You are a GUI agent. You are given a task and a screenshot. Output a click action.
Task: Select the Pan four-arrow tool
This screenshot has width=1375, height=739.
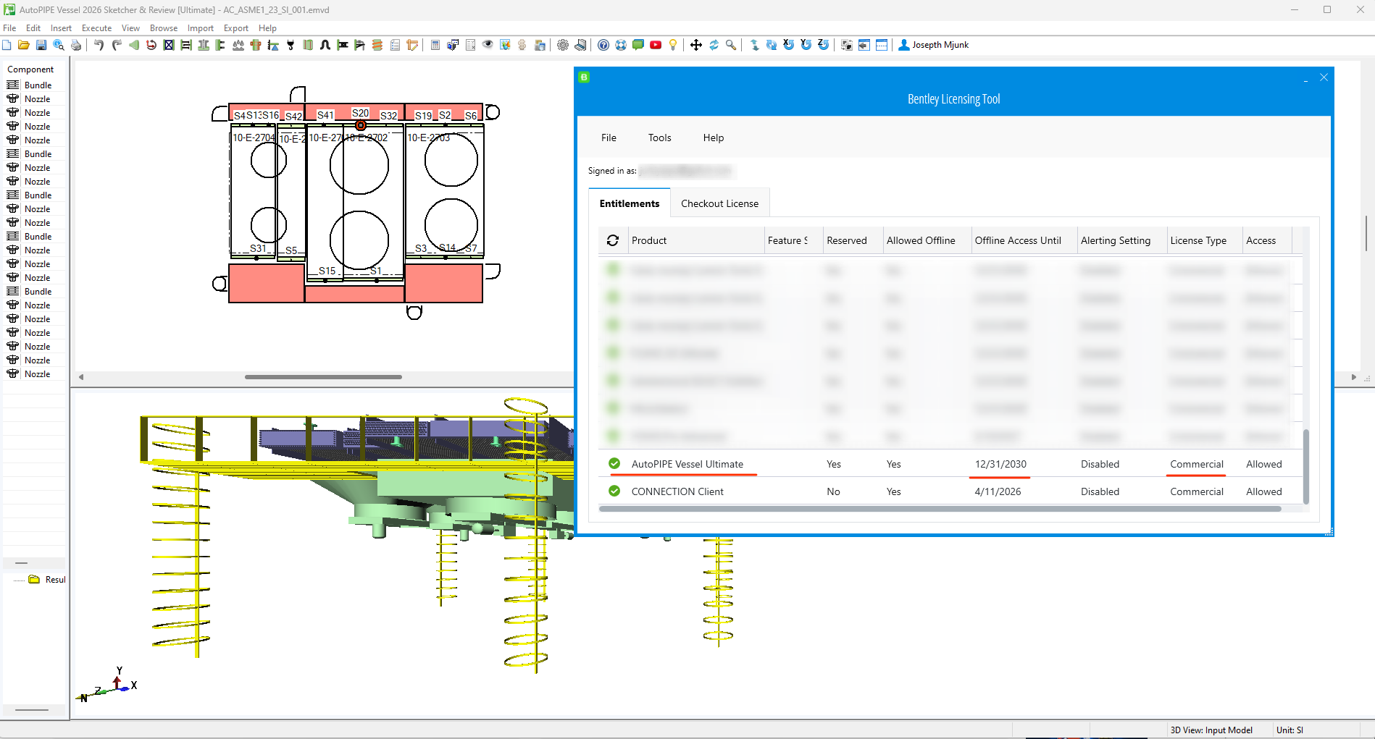pos(695,45)
